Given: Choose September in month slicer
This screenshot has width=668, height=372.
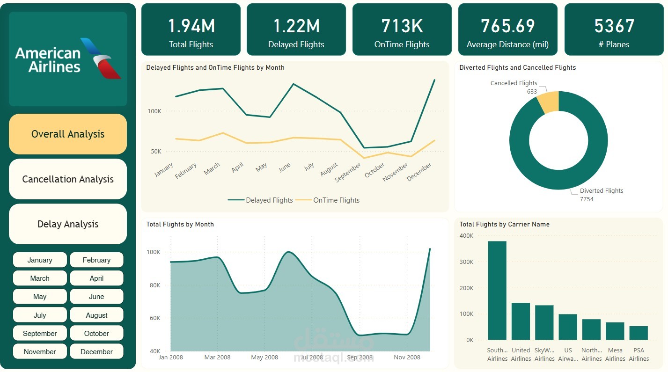Looking at the screenshot, I should 40,333.
